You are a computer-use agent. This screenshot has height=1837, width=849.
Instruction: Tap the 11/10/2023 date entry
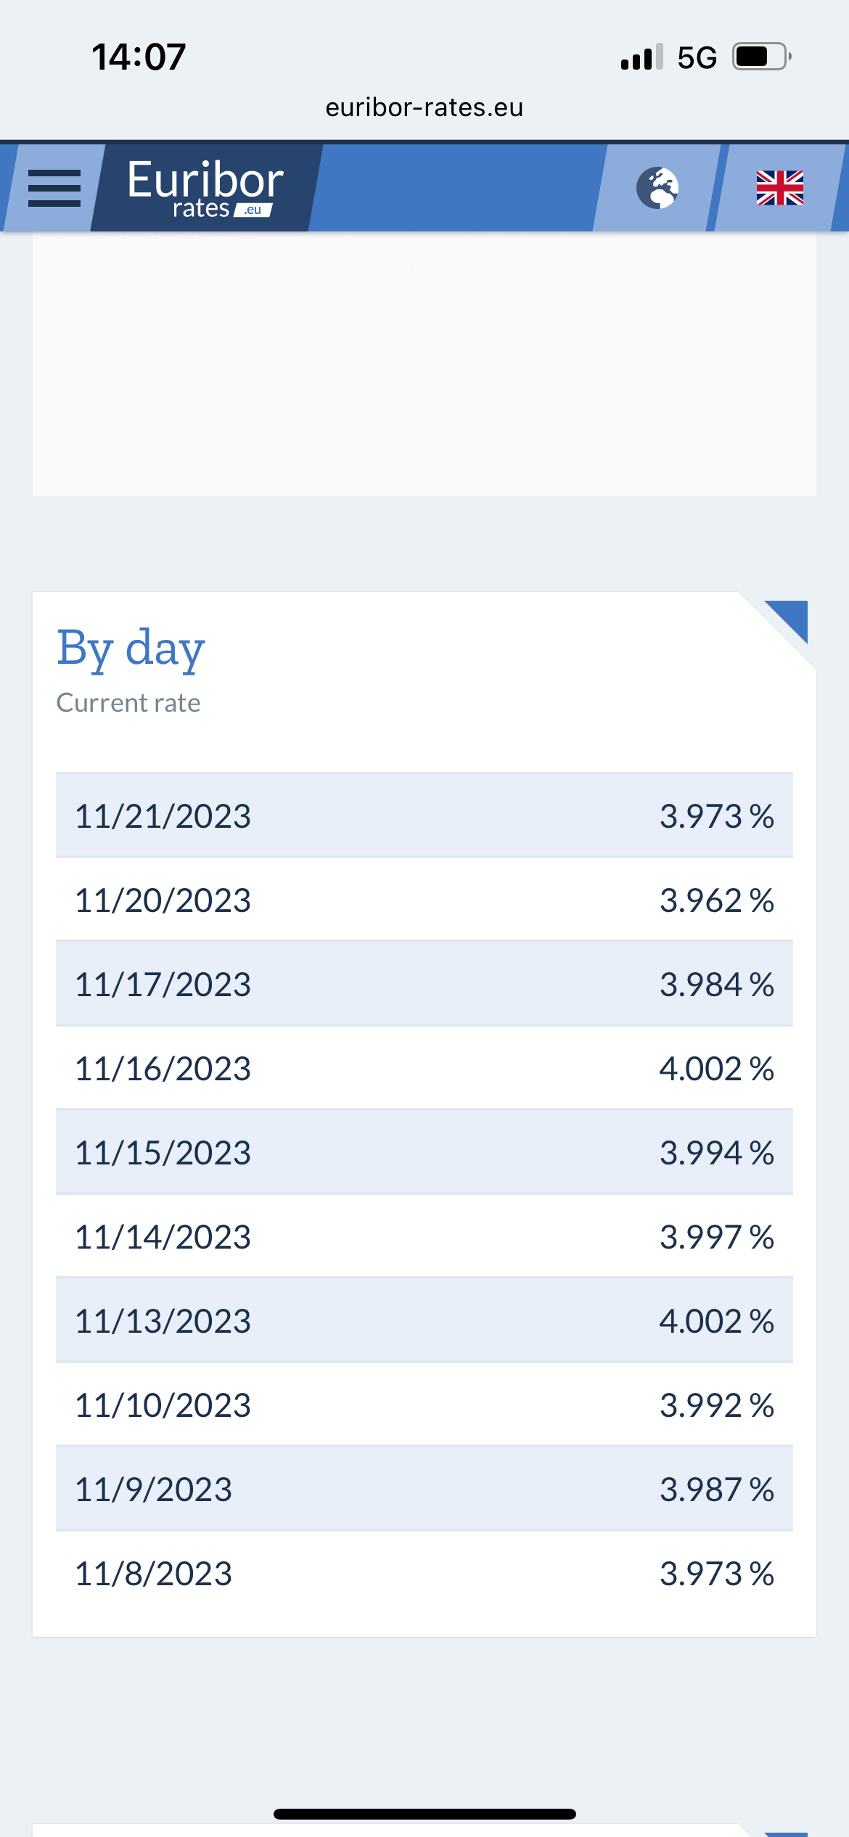163,1405
